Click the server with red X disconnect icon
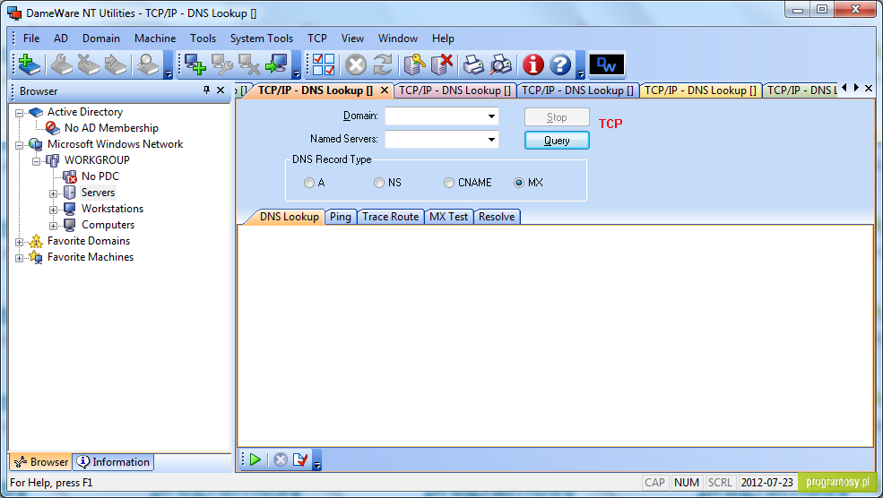The image size is (883, 498). tap(442, 64)
